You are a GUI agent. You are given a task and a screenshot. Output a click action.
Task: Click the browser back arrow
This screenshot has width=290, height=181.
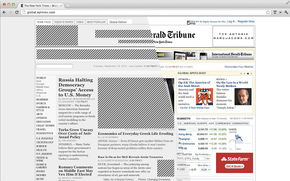(x=4, y=12)
